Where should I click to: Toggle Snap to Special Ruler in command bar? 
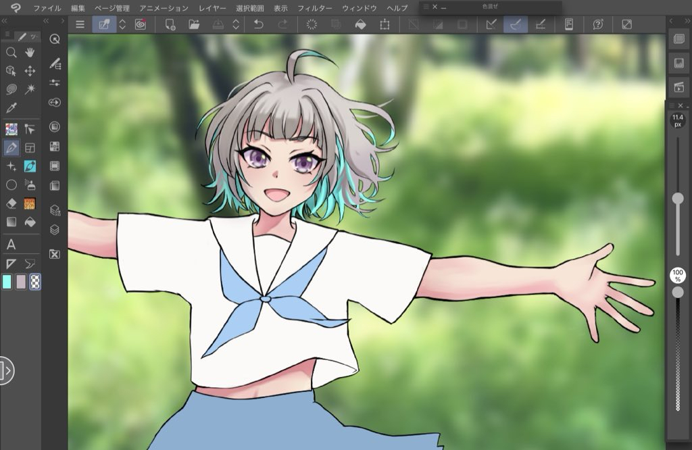click(516, 25)
